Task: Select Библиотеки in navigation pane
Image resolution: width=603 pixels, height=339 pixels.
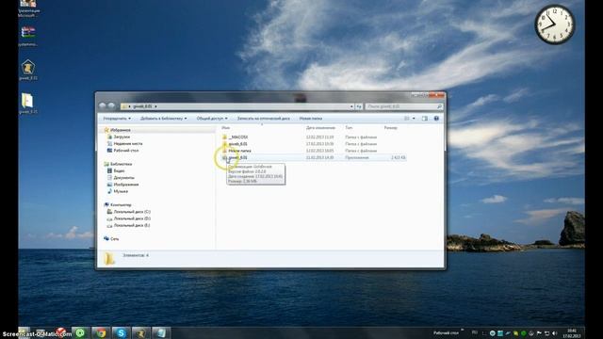Action: 121,164
